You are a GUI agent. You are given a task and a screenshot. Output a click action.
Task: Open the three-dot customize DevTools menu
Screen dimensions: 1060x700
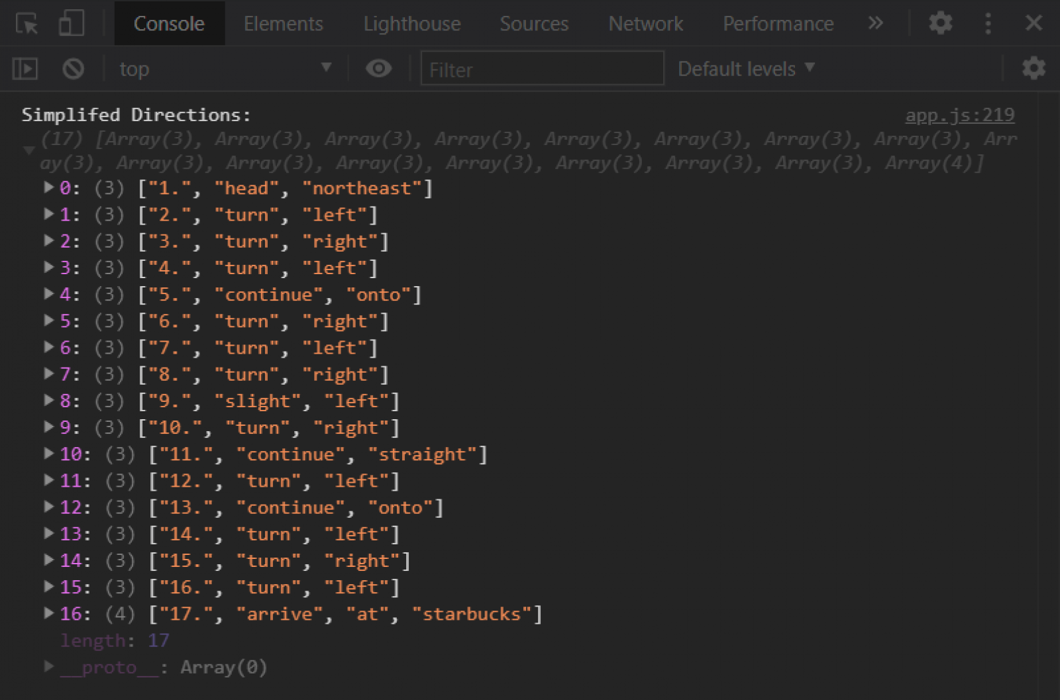pos(988,23)
